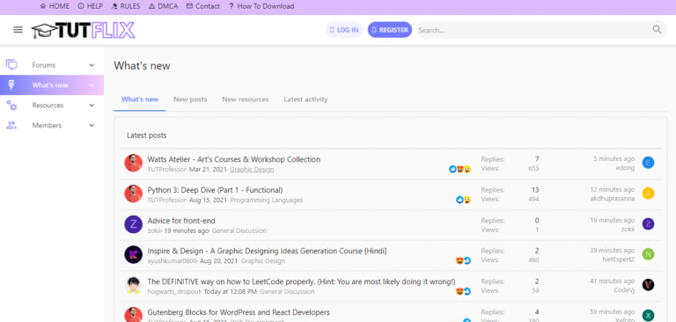The height and width of the screenshot is (322, 676).
Task: Click '39 minutes ago' timestamp
Action: click(x=613, y=250)
